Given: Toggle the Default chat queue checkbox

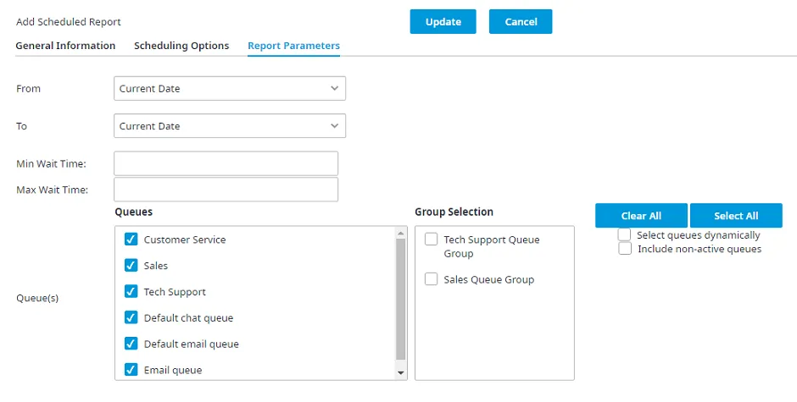Looking at the screenshot, I should tap(131, 317).
